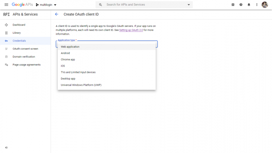Select TVs and Limited Input devices
Viewport: 272px width, 153px height.
coord(107,72)
